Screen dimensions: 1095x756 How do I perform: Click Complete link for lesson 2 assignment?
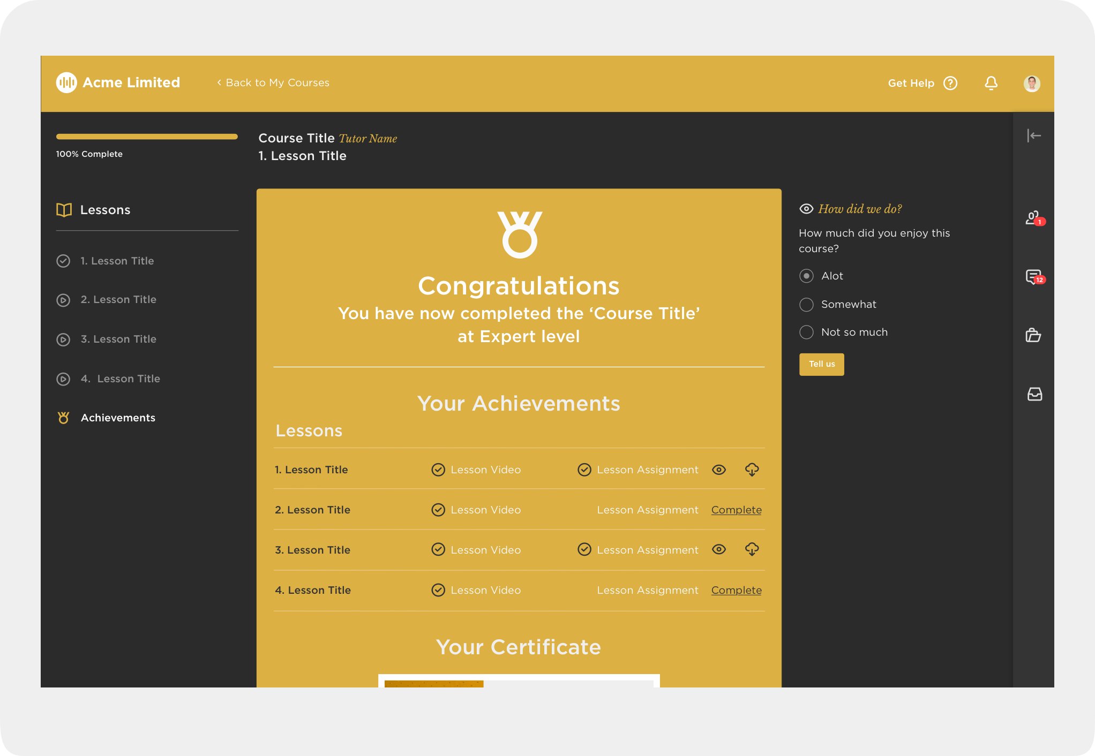(x=736, y=510)
